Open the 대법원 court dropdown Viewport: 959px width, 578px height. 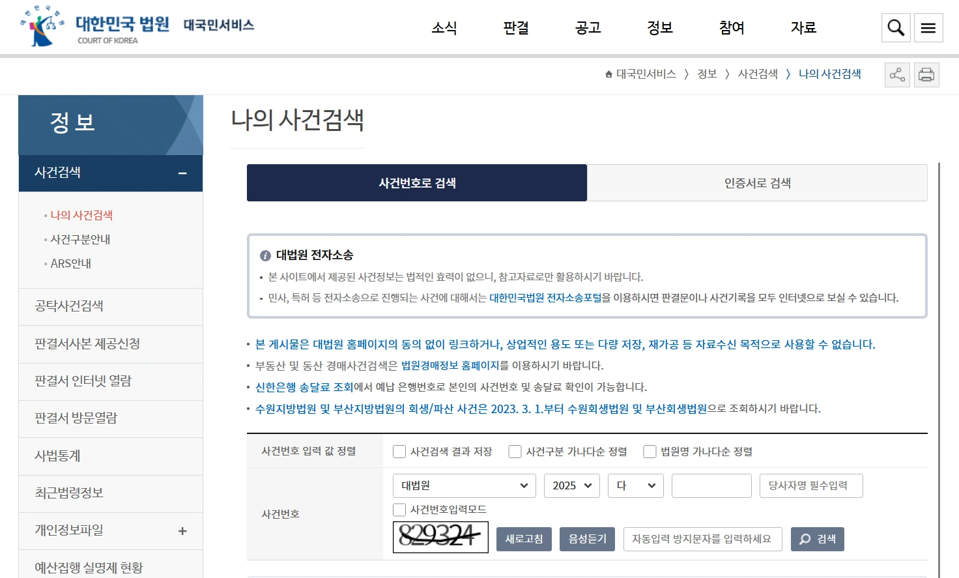pyautogui.click(x=464, y=486)
